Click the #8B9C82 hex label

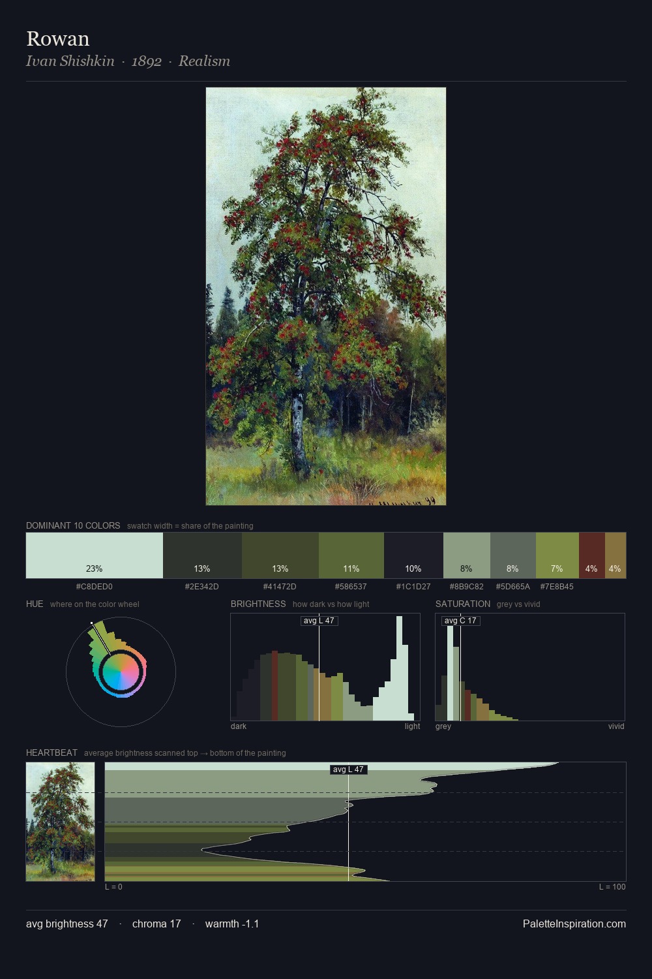[x=467, y=587]
